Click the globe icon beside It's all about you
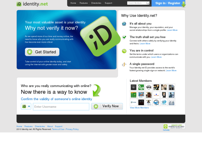Image resolution: width=202 pixels, height=151 pixels. (124, 24)
